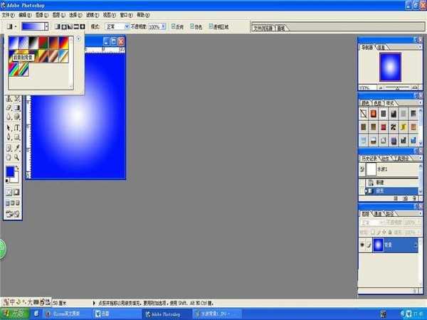
Task: Toggle the Dither (仿色) checkbox
Action: pos(192,26)
